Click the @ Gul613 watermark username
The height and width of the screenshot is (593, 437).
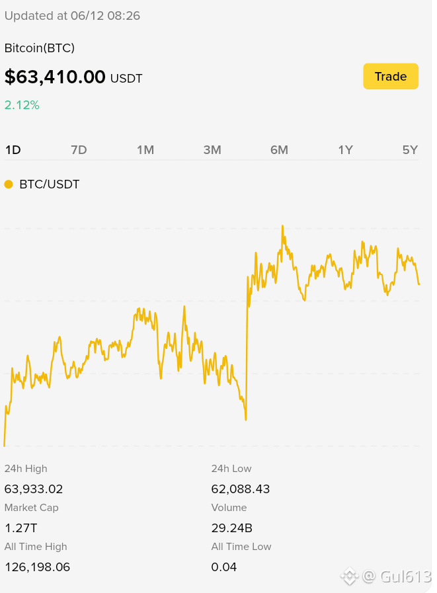(397, 576)
